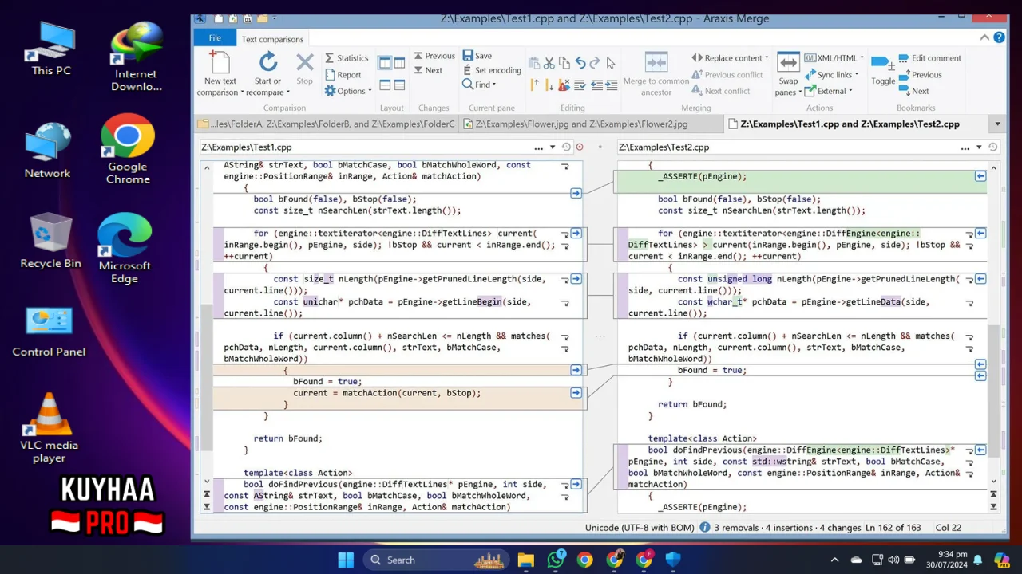
Task: Select three-pane vertical layout icon
Action: point(399,63)
